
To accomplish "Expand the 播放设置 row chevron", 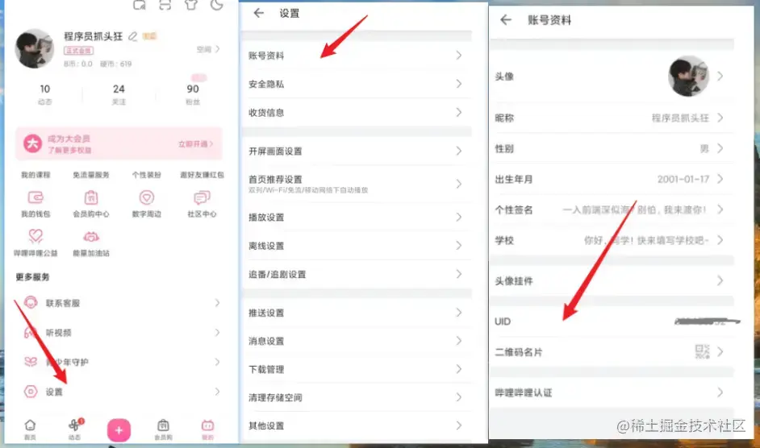I will pyautogui.click(x=458, y=217).
